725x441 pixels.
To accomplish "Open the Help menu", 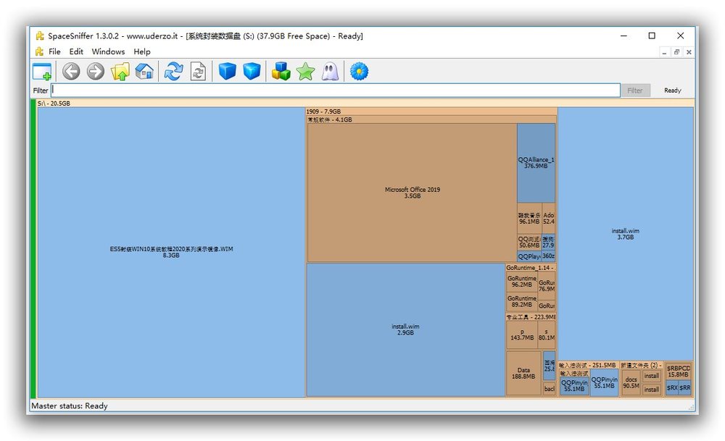I will click(142, 51).
